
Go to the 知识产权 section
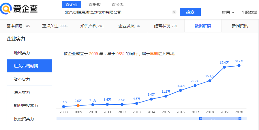click(x=92, y=26)
